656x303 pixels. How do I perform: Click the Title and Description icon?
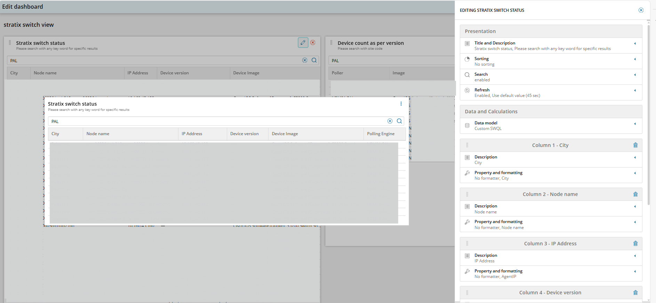point(467,43)
